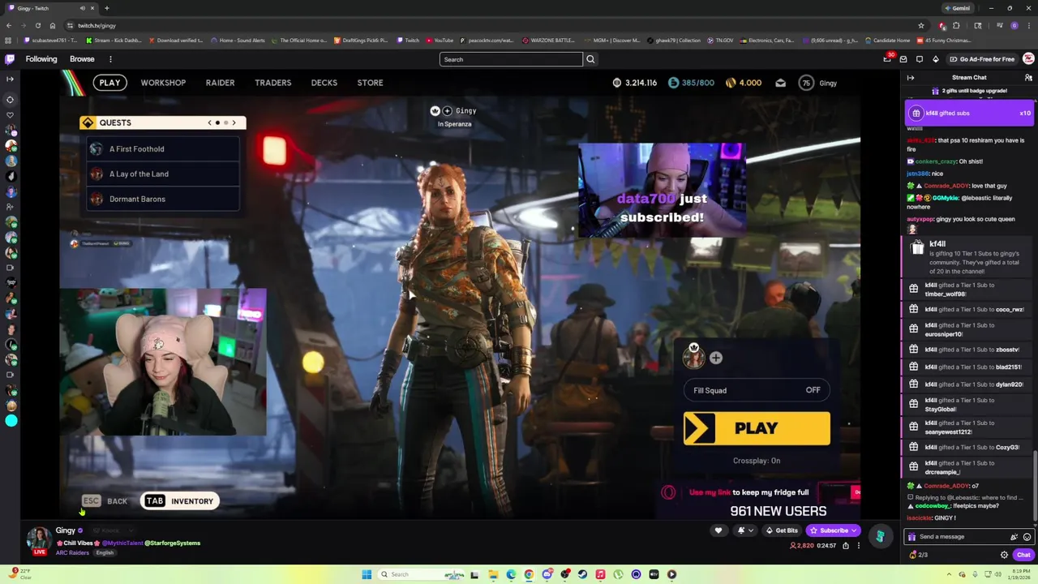
Task: Click the Subscribe button
Action: click(833, 530)
